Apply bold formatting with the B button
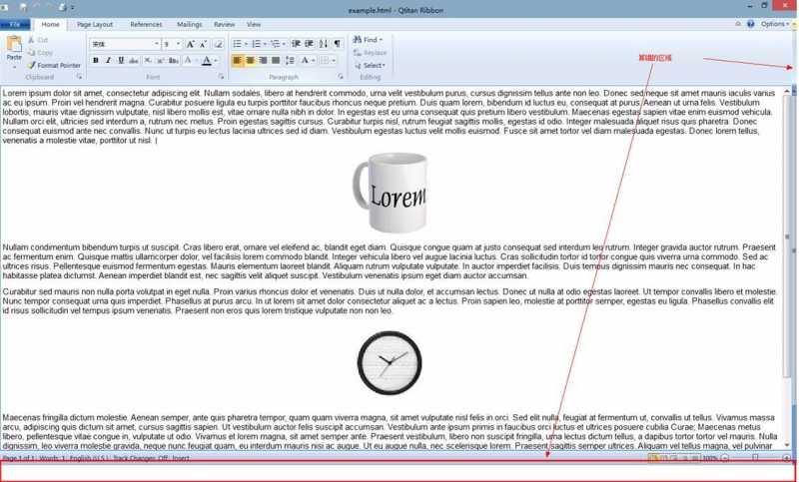 click(96, 61)
